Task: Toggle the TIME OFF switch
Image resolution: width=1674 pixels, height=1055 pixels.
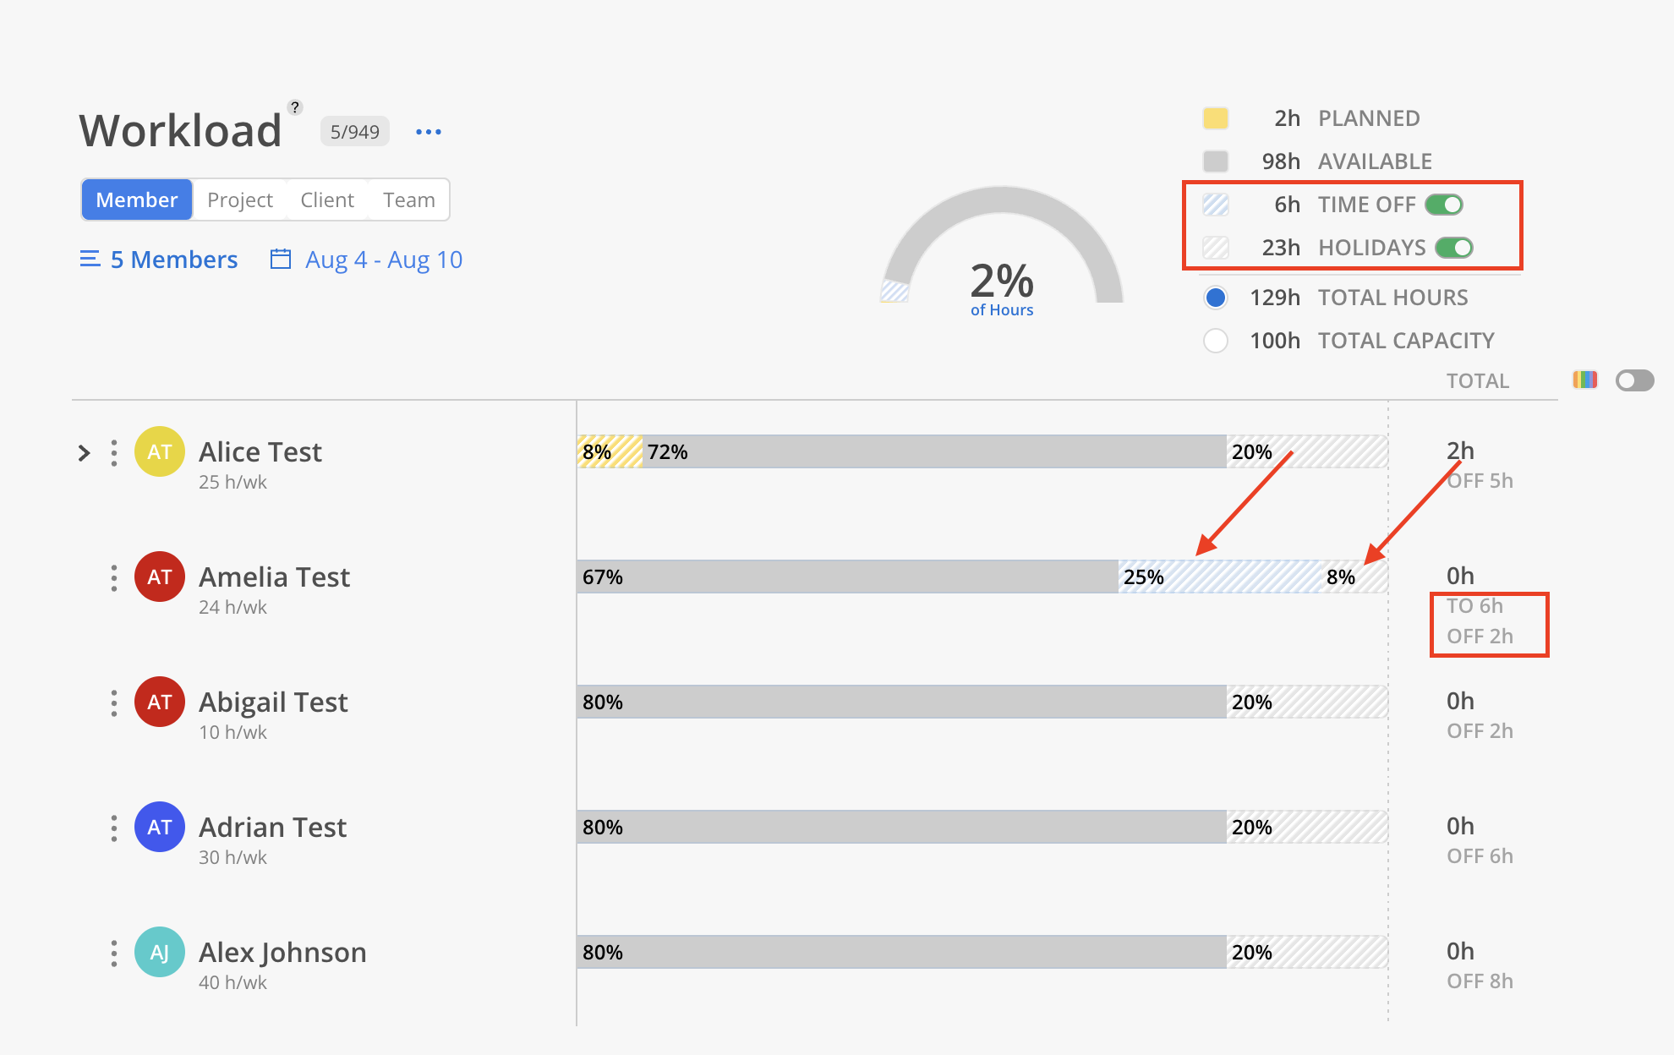Action: click(x=1444, y=205)
